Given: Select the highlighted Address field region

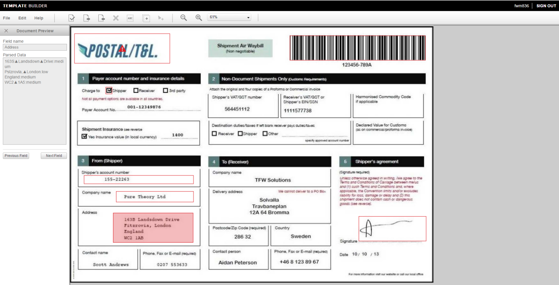Looking at the screenshot, I should click(153, 228).
